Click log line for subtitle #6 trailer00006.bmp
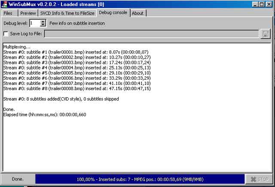The height and width of the screenshot is (187, 275). click(x=77, y=78)
